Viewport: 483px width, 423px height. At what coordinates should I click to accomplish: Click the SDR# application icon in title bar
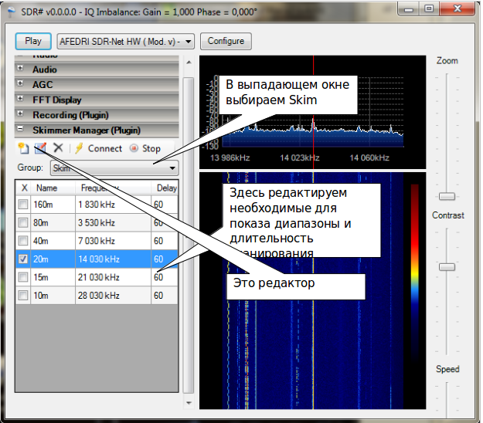point(11,12)
